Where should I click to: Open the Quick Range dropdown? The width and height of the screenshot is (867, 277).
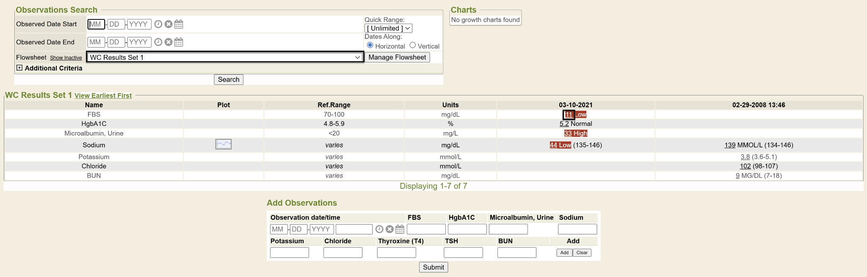pyautogui.click(x=388, y=28)
